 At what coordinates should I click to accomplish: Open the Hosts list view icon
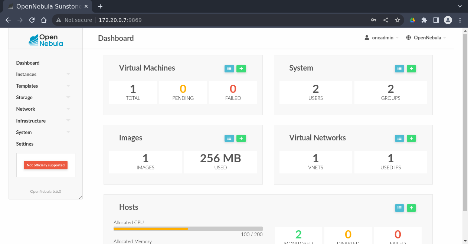pos(399,208)
